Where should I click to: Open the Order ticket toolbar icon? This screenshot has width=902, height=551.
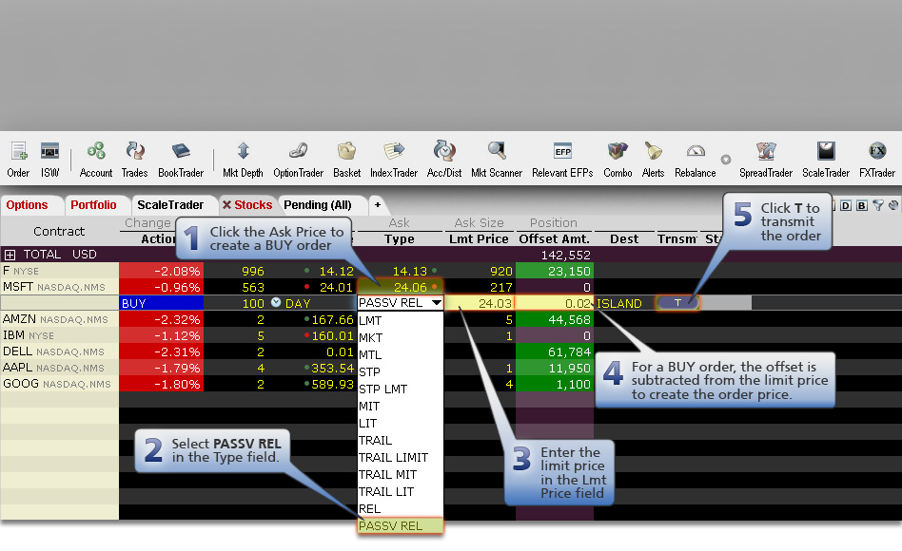pyautogui.click(x=18, y=160)
